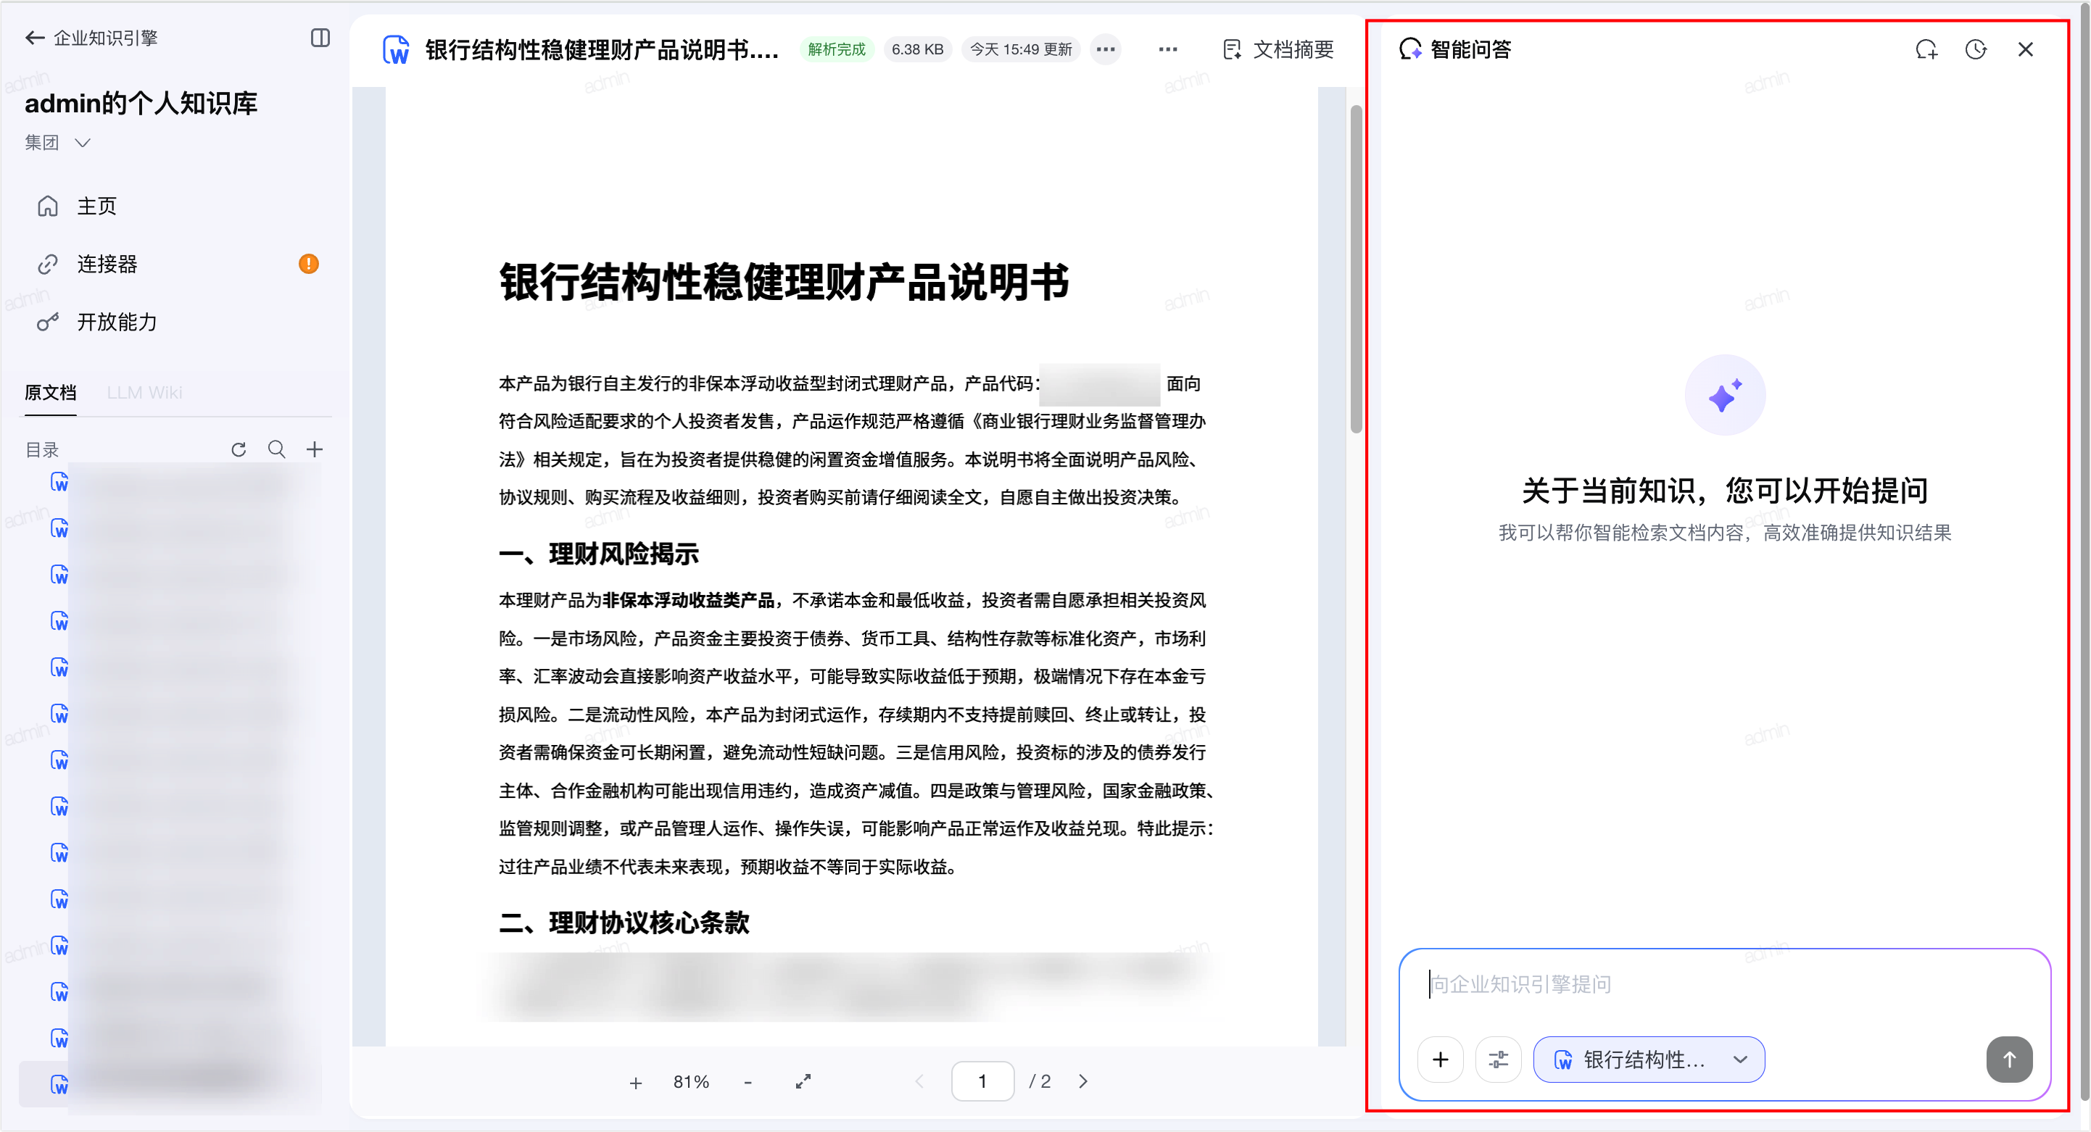The height and width of the screenshot is (1132, 2091).
Task: Add an attachment with the plus button
Action: [x=1440, y=1060]
